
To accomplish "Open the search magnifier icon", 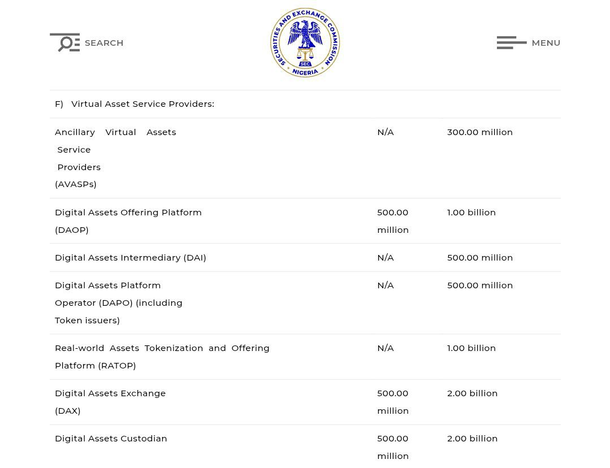I will [65, 42].
